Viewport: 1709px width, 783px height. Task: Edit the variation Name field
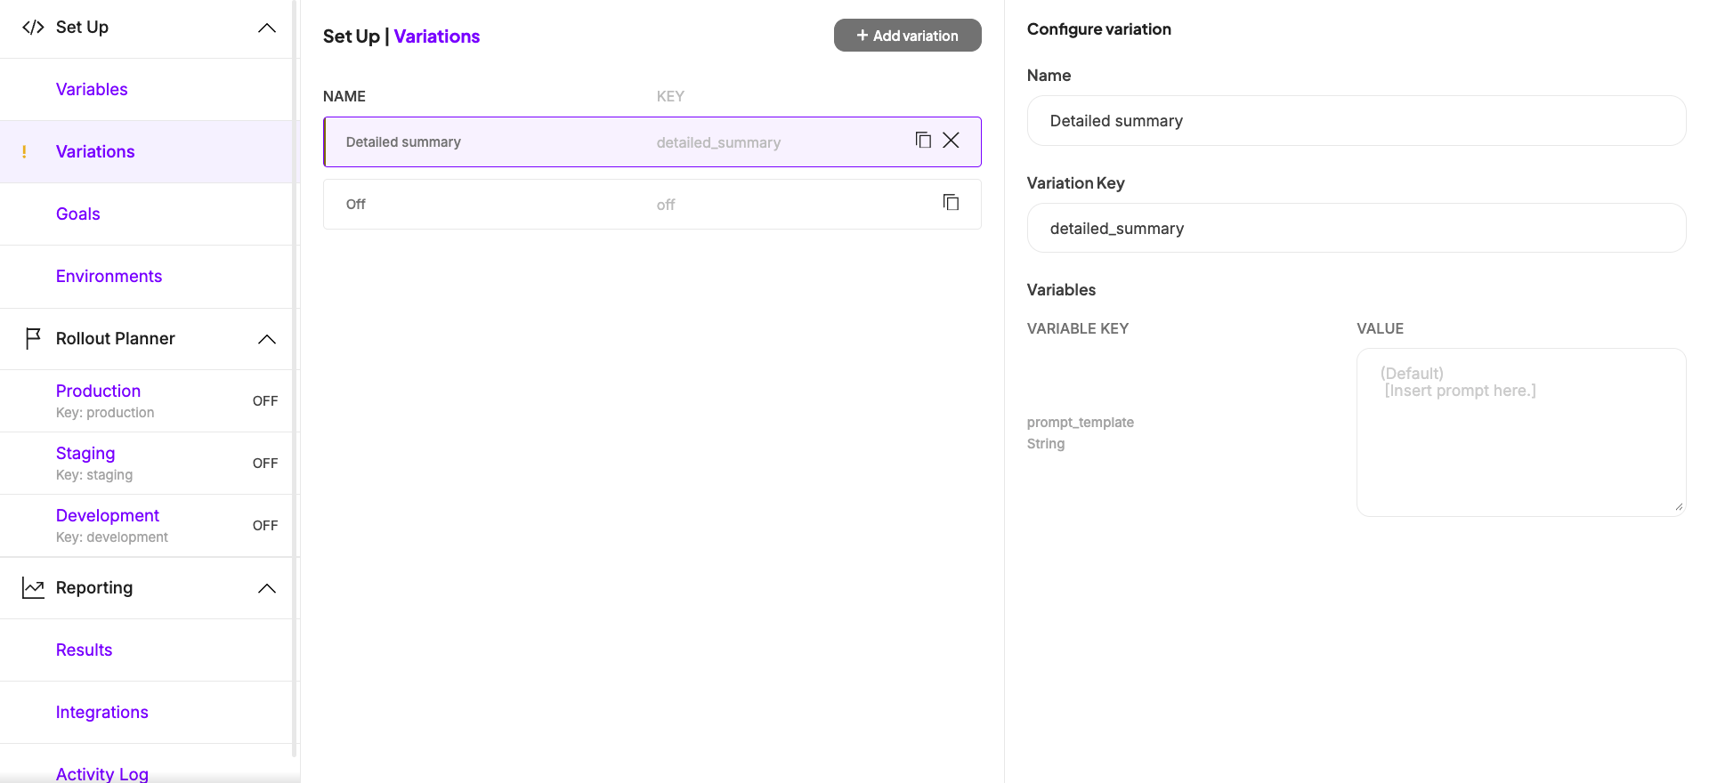pyautogui.click(x=1357, y=120)
